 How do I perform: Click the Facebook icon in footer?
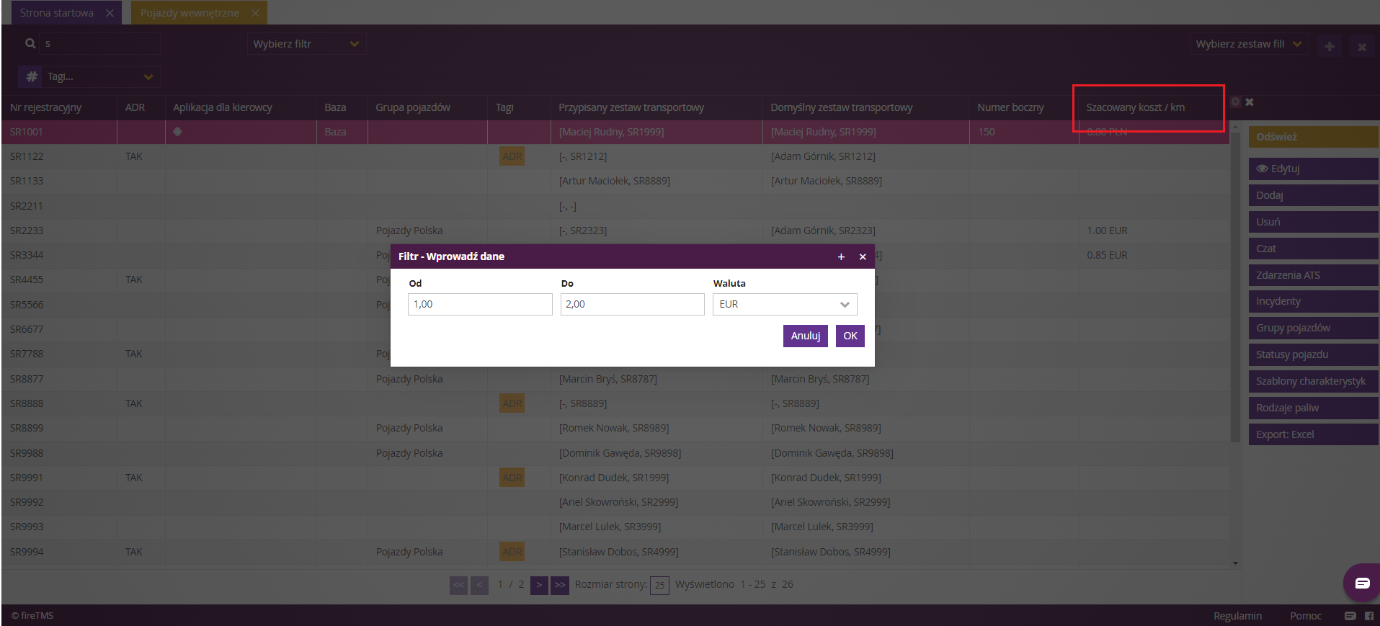1369,616
